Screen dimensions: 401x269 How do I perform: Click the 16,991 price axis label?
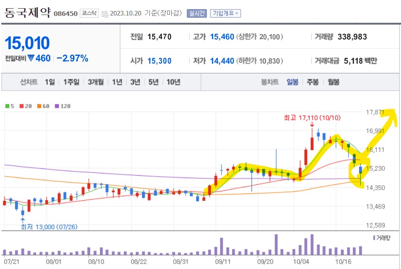pyautogui.click(x=375, y=131)
